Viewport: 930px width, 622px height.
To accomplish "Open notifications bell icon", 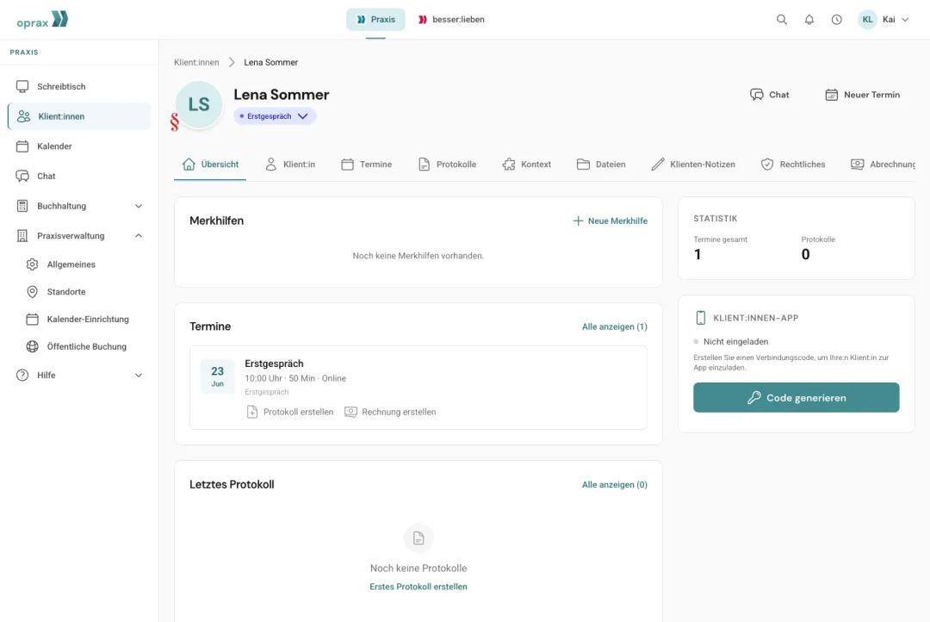I will coord(809,20).
